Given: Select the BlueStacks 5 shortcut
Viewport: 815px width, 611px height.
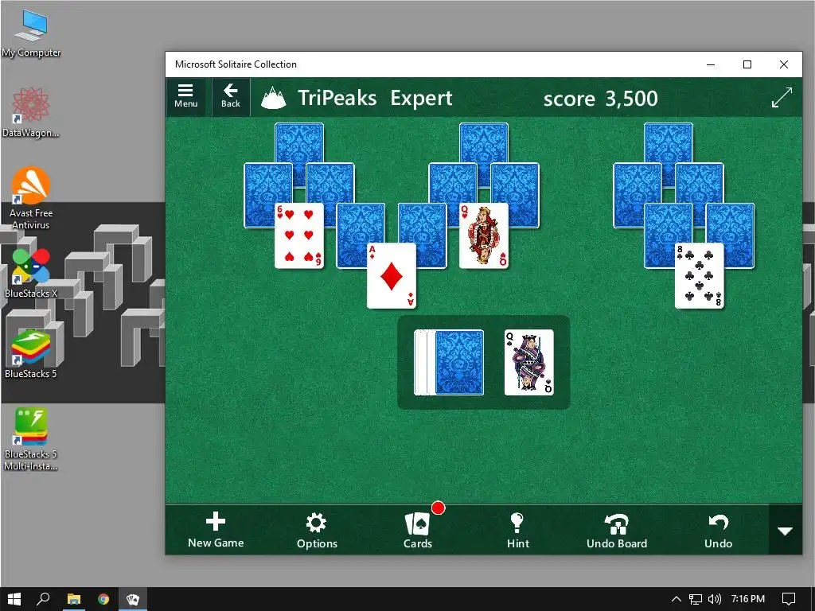Looking at the screenshot, I should point(31,354).
